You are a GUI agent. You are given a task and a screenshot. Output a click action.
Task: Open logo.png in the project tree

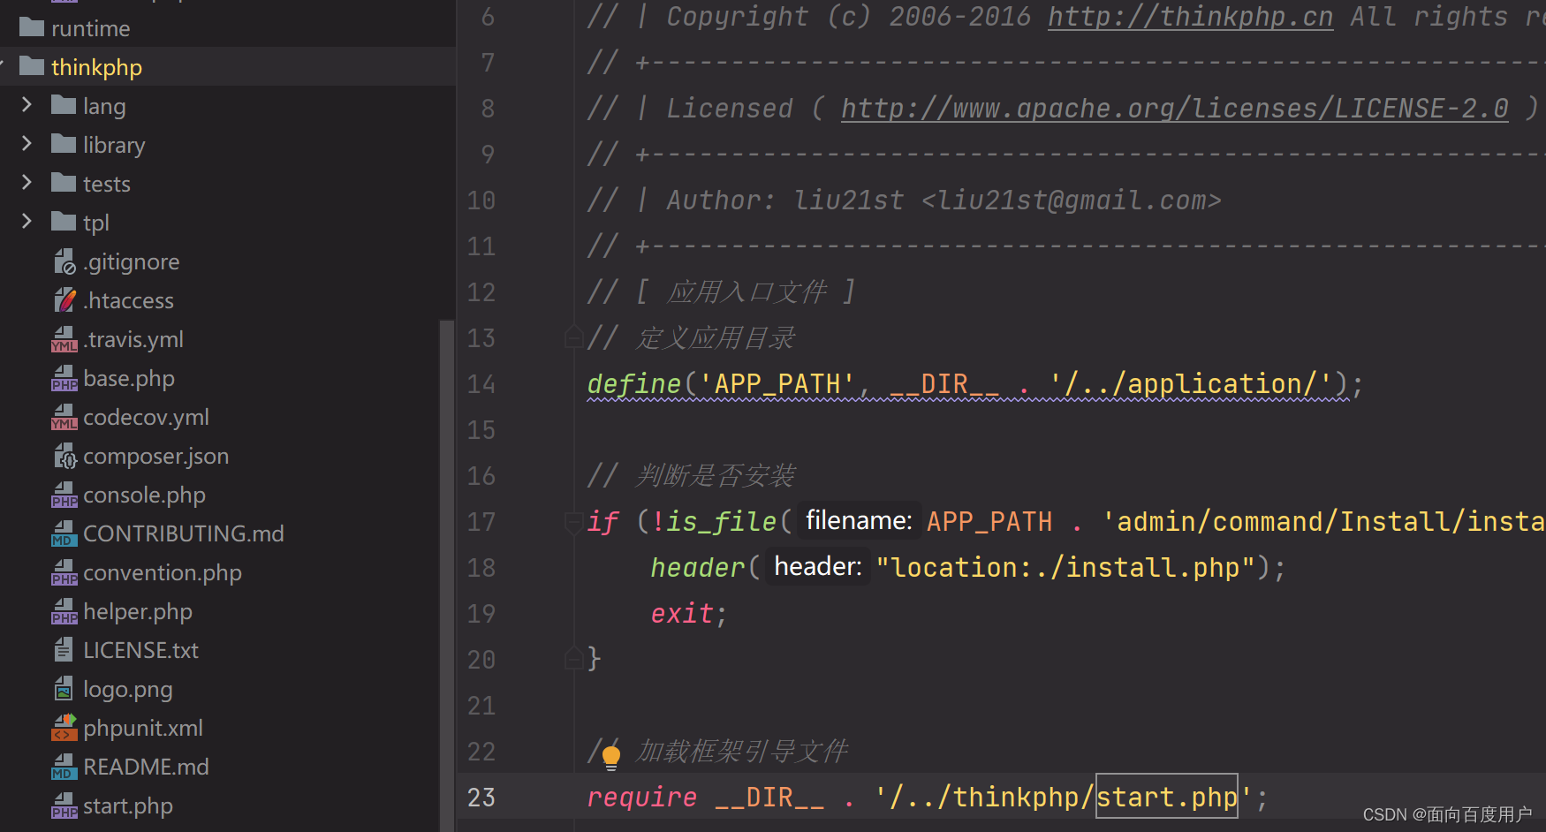tap(128, 689)
